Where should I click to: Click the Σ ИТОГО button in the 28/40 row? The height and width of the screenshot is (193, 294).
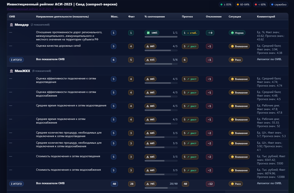click(17, 184)
